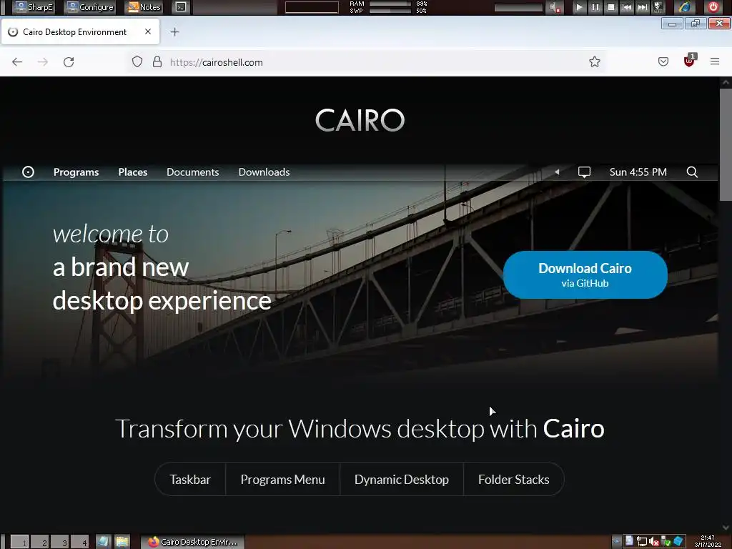View site security padlock info

click(157, 61)
